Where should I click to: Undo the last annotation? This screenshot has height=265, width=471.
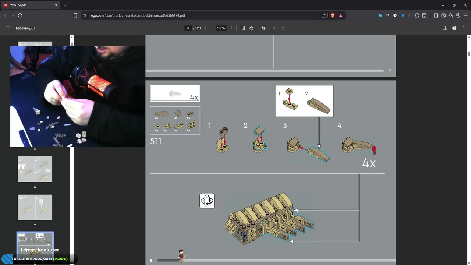pos(275,28)
